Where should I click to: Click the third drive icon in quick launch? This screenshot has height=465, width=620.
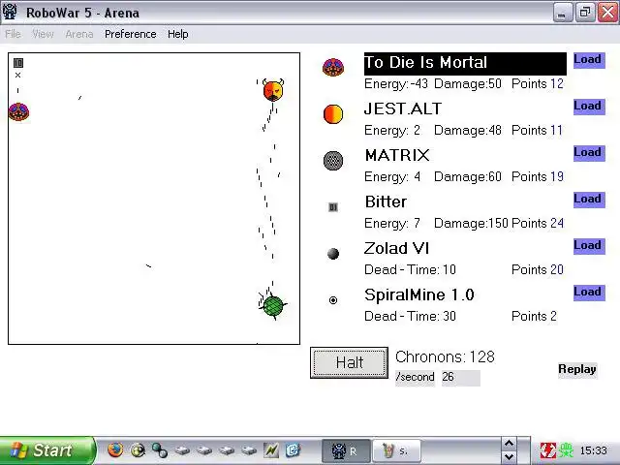click(x=227, y=450)
